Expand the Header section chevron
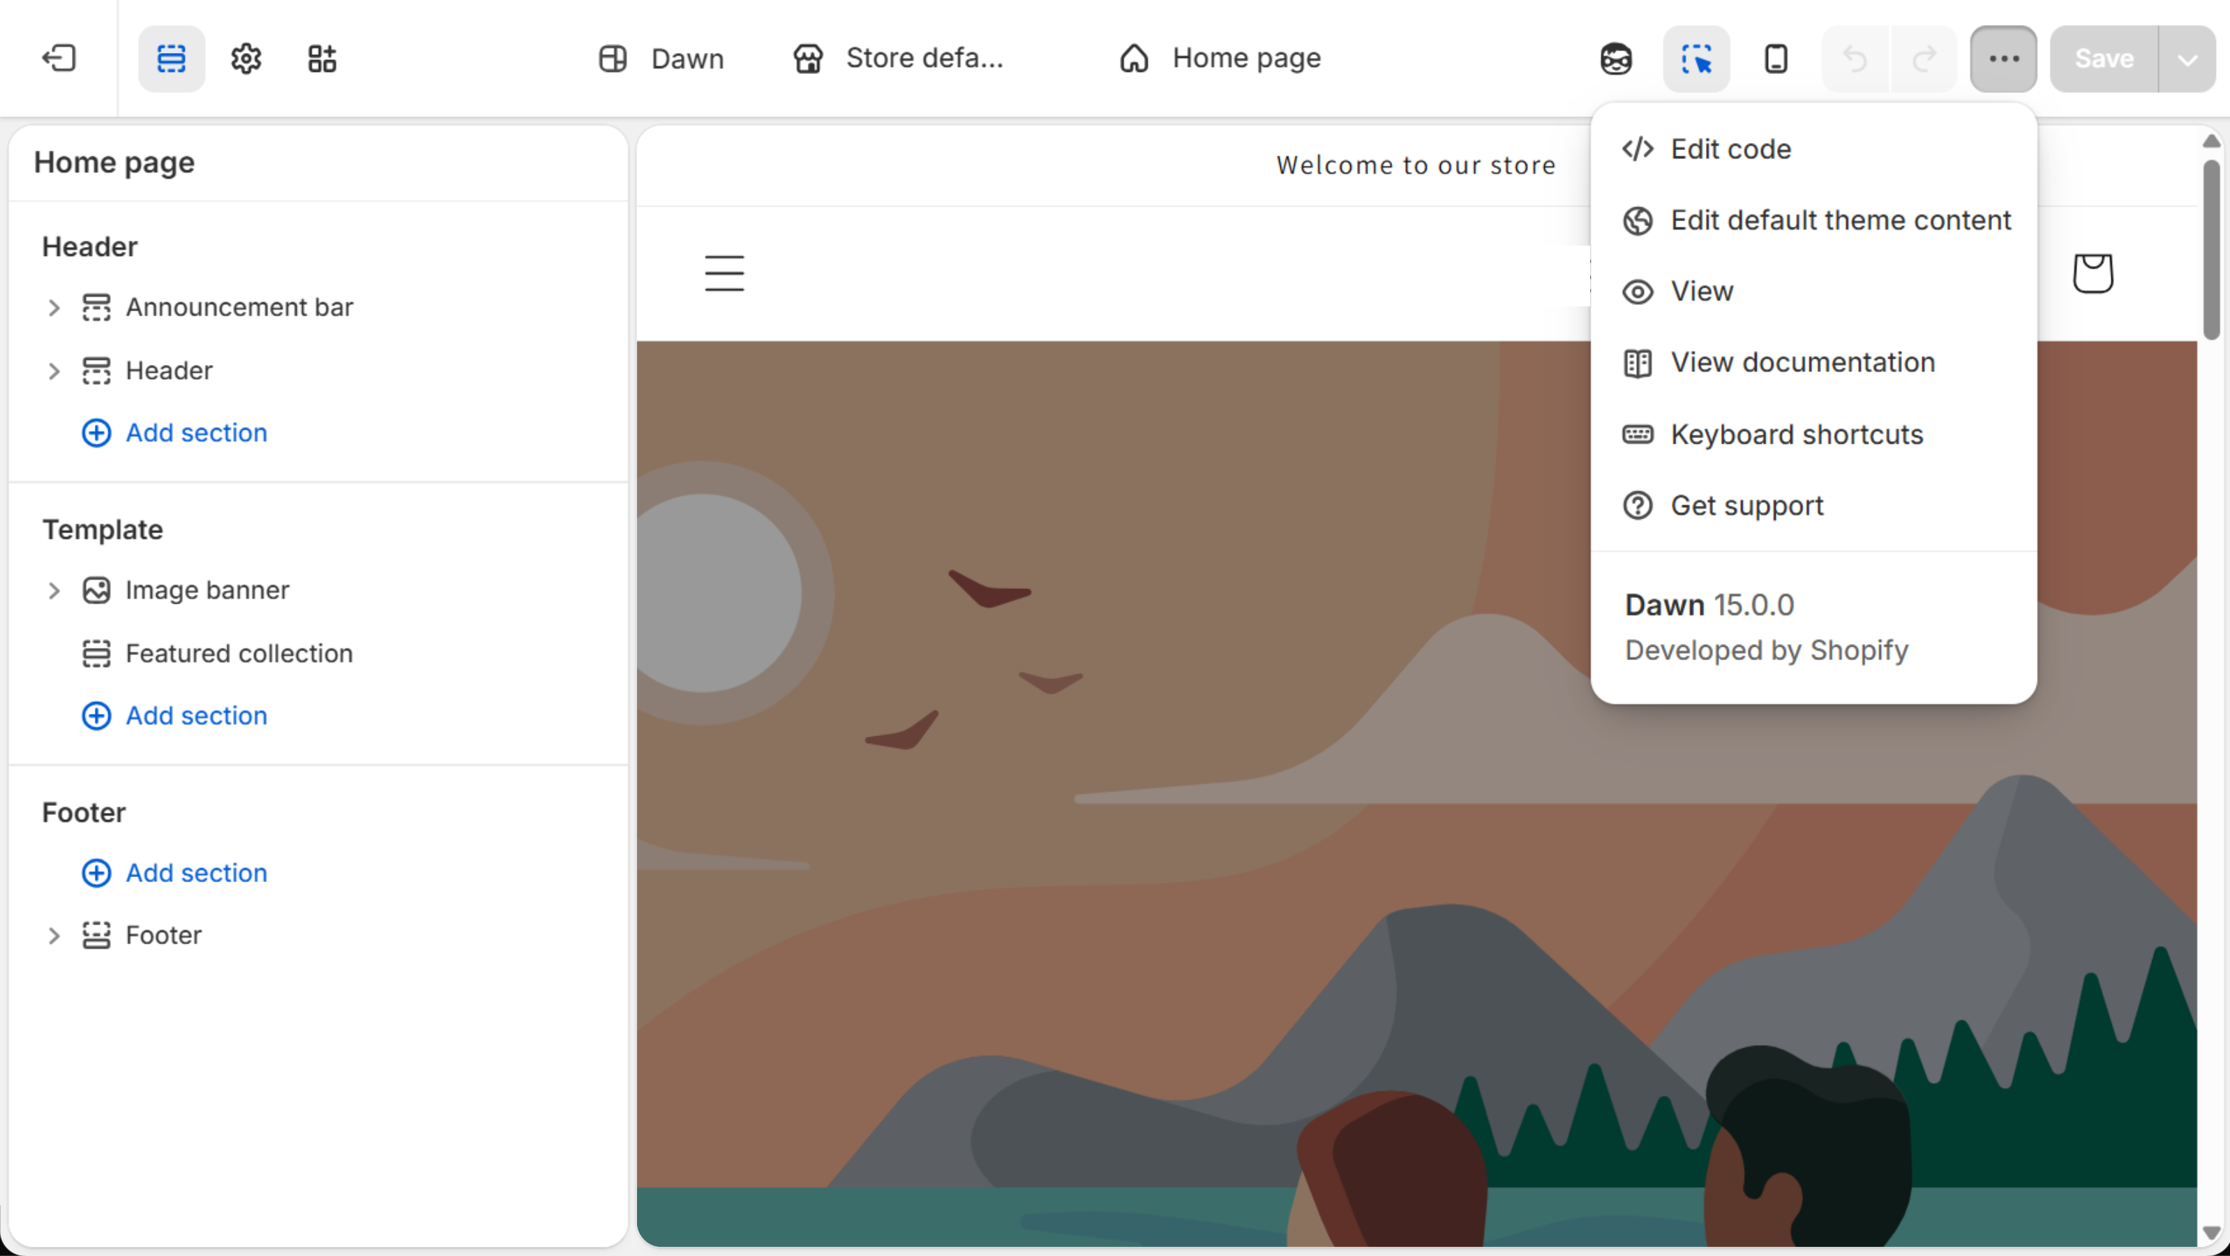Image resolution: width=2230 pixels, height=1256 pixels. click(54, 371)
